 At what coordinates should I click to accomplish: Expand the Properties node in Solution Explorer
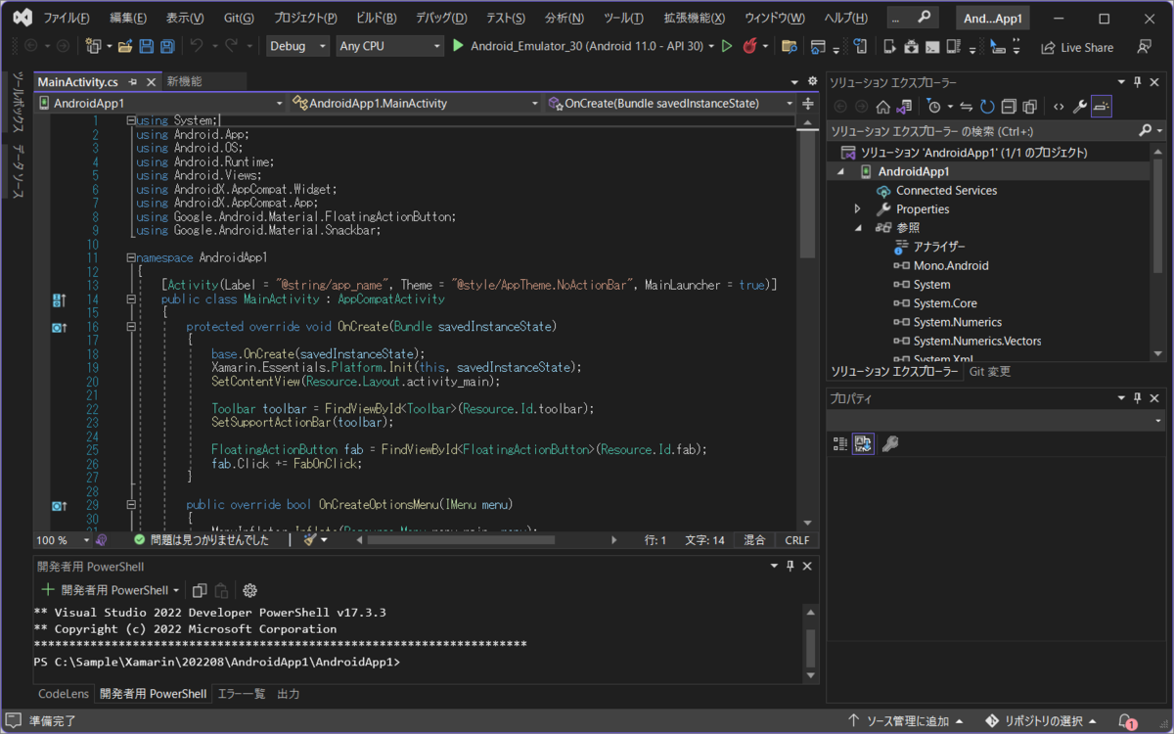click(x=858, y=209)
